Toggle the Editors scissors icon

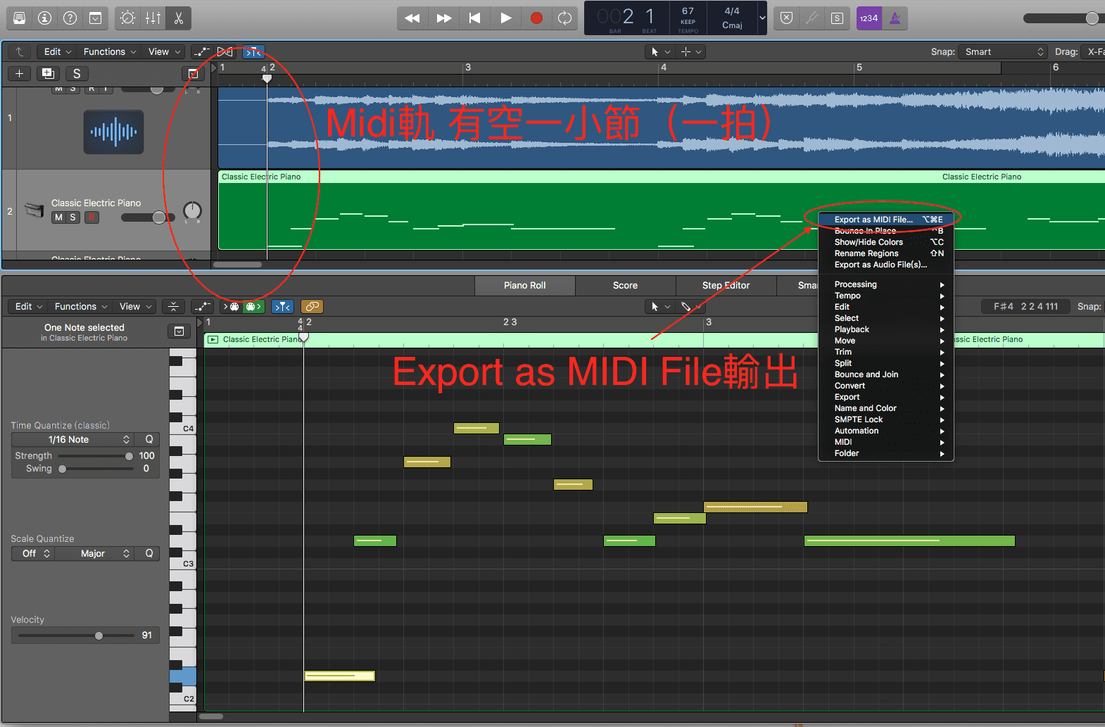(x=179, y=18)
